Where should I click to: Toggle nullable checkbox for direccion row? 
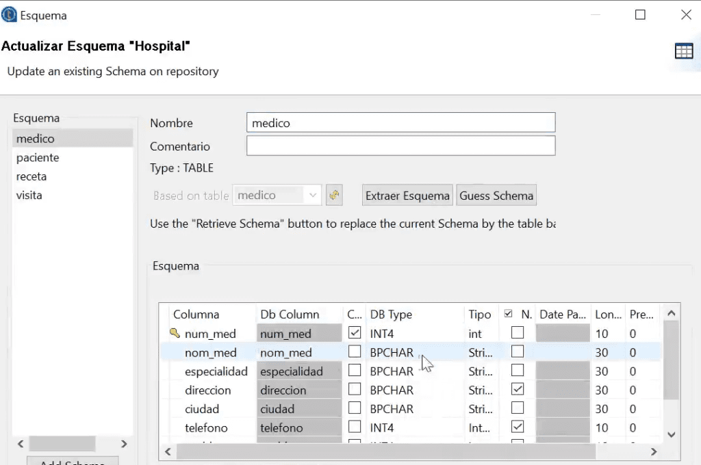(518, 389)
